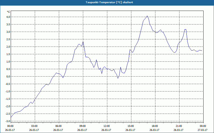Click the '09:00' time axis label
Image resolution: width=214 pixels, height=133 pixels.
[82, 126]
